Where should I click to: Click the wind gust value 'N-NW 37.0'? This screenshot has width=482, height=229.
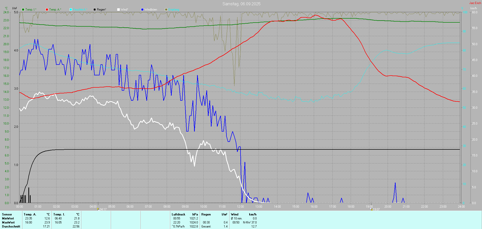pos(250,222)
